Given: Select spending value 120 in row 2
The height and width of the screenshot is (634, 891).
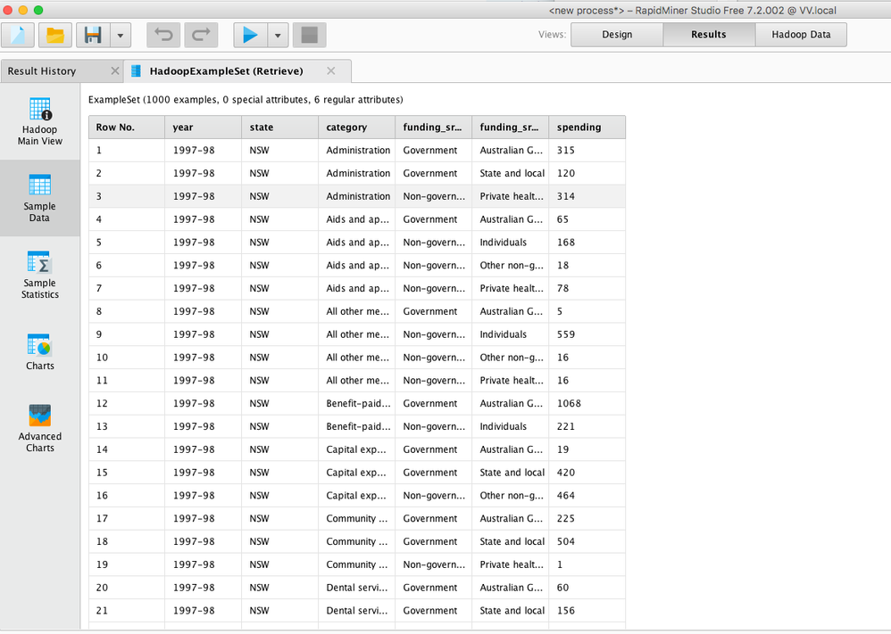Looking at the screenshot, I should [587, 173].
